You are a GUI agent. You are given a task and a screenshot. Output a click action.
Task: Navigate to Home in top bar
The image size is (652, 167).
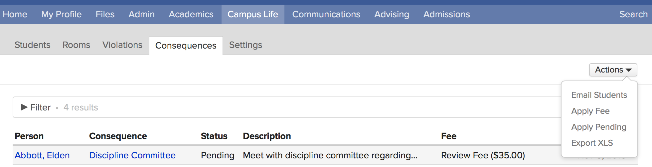coord(15,14)
